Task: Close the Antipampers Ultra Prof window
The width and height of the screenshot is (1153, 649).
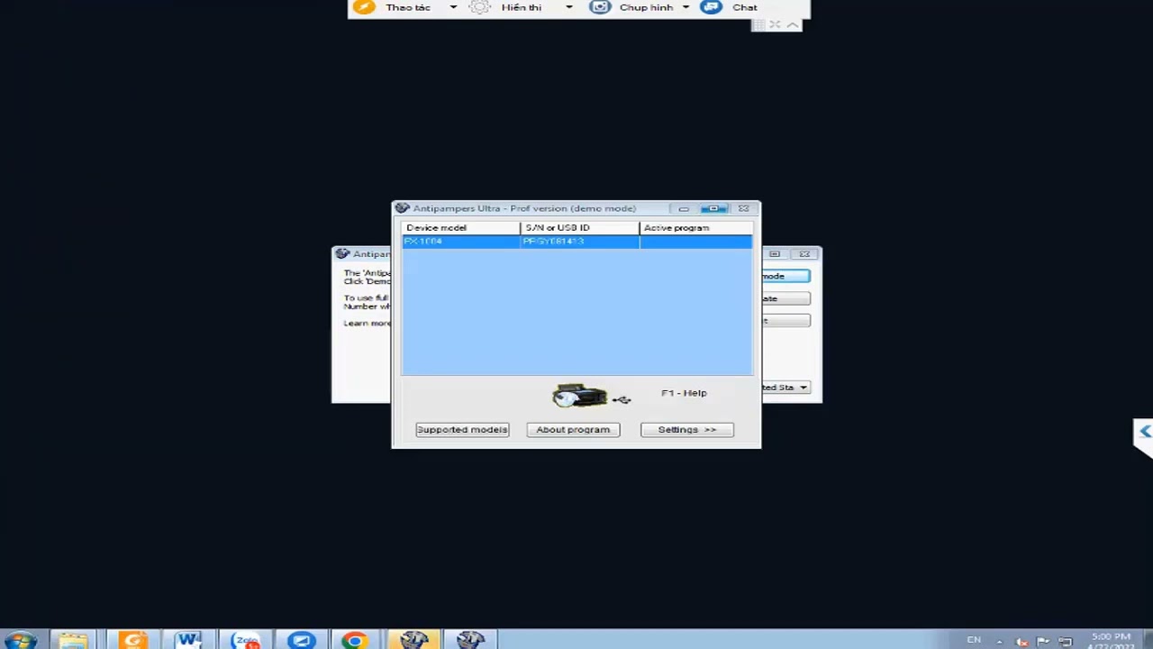Action: click(x=743, y=209)
